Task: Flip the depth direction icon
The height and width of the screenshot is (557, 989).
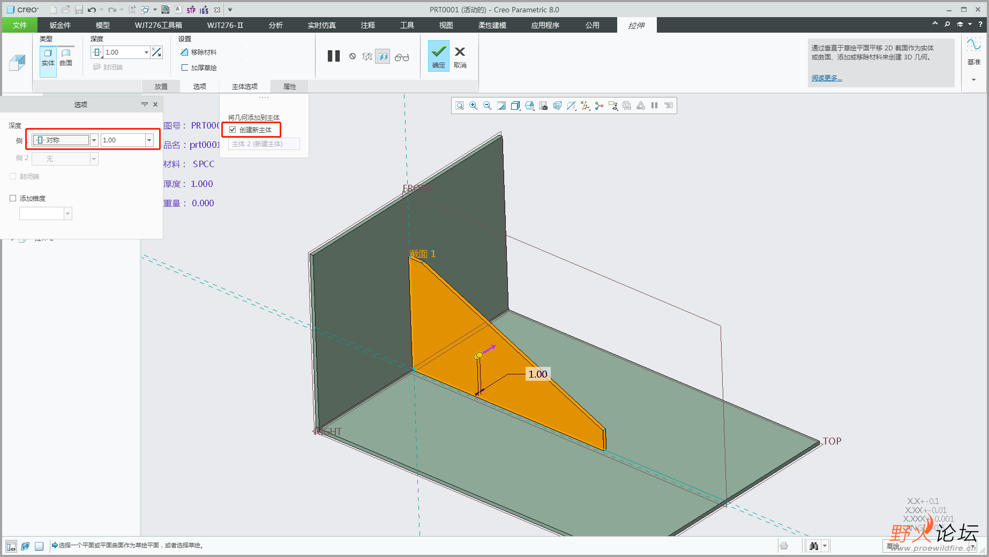Action: [x=156, y=52]
